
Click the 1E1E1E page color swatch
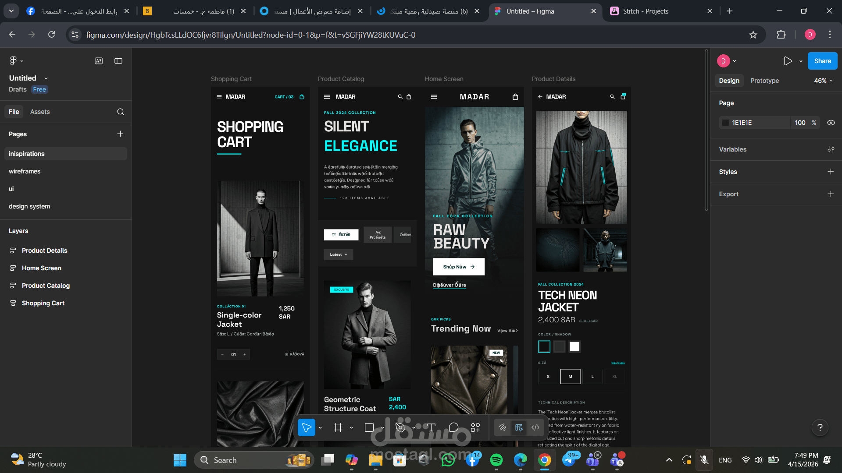725,123
